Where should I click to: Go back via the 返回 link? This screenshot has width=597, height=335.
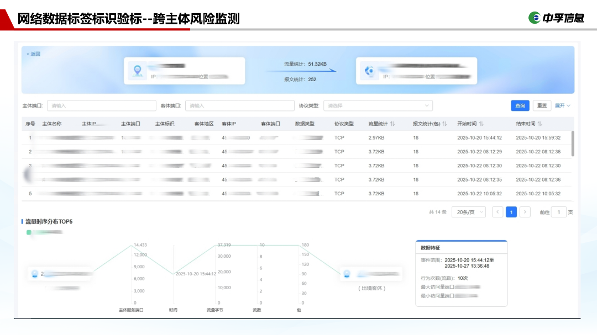(34, 54)
